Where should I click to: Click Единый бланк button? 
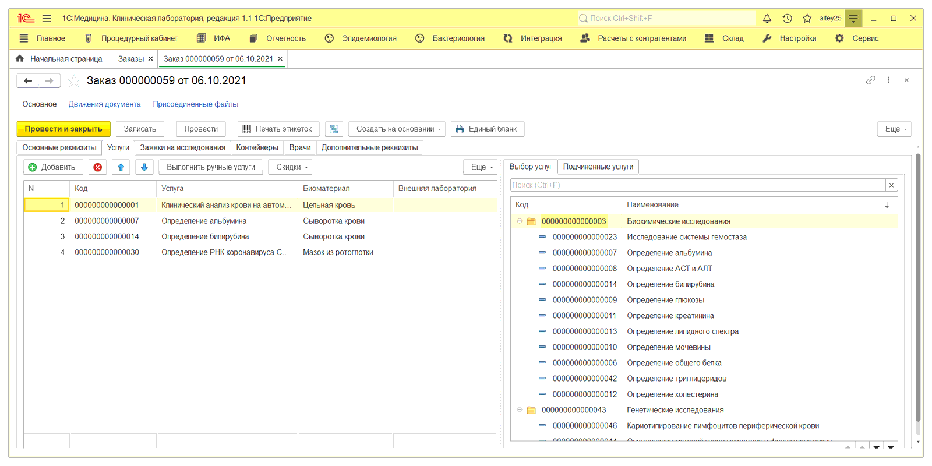click(x=488, y=129)
